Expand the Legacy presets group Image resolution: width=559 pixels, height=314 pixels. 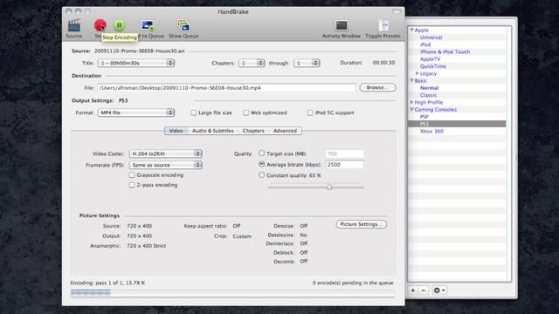[x=418, y=73]
